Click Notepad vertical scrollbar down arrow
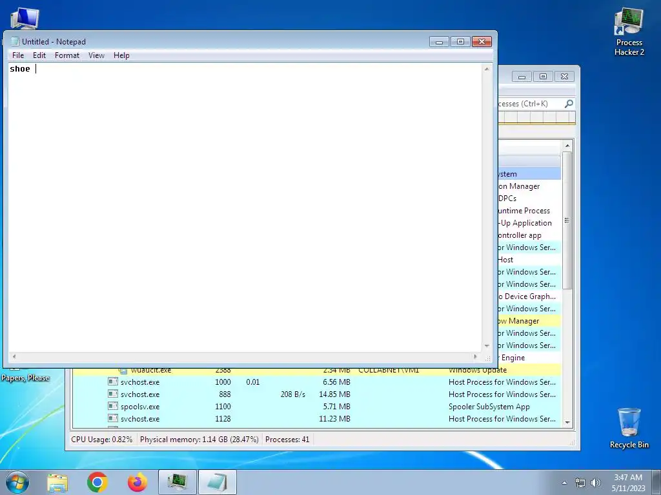Image resolution: width=661 pixels, height=495 pixels. pyautogui.click(x=487, y=346)
